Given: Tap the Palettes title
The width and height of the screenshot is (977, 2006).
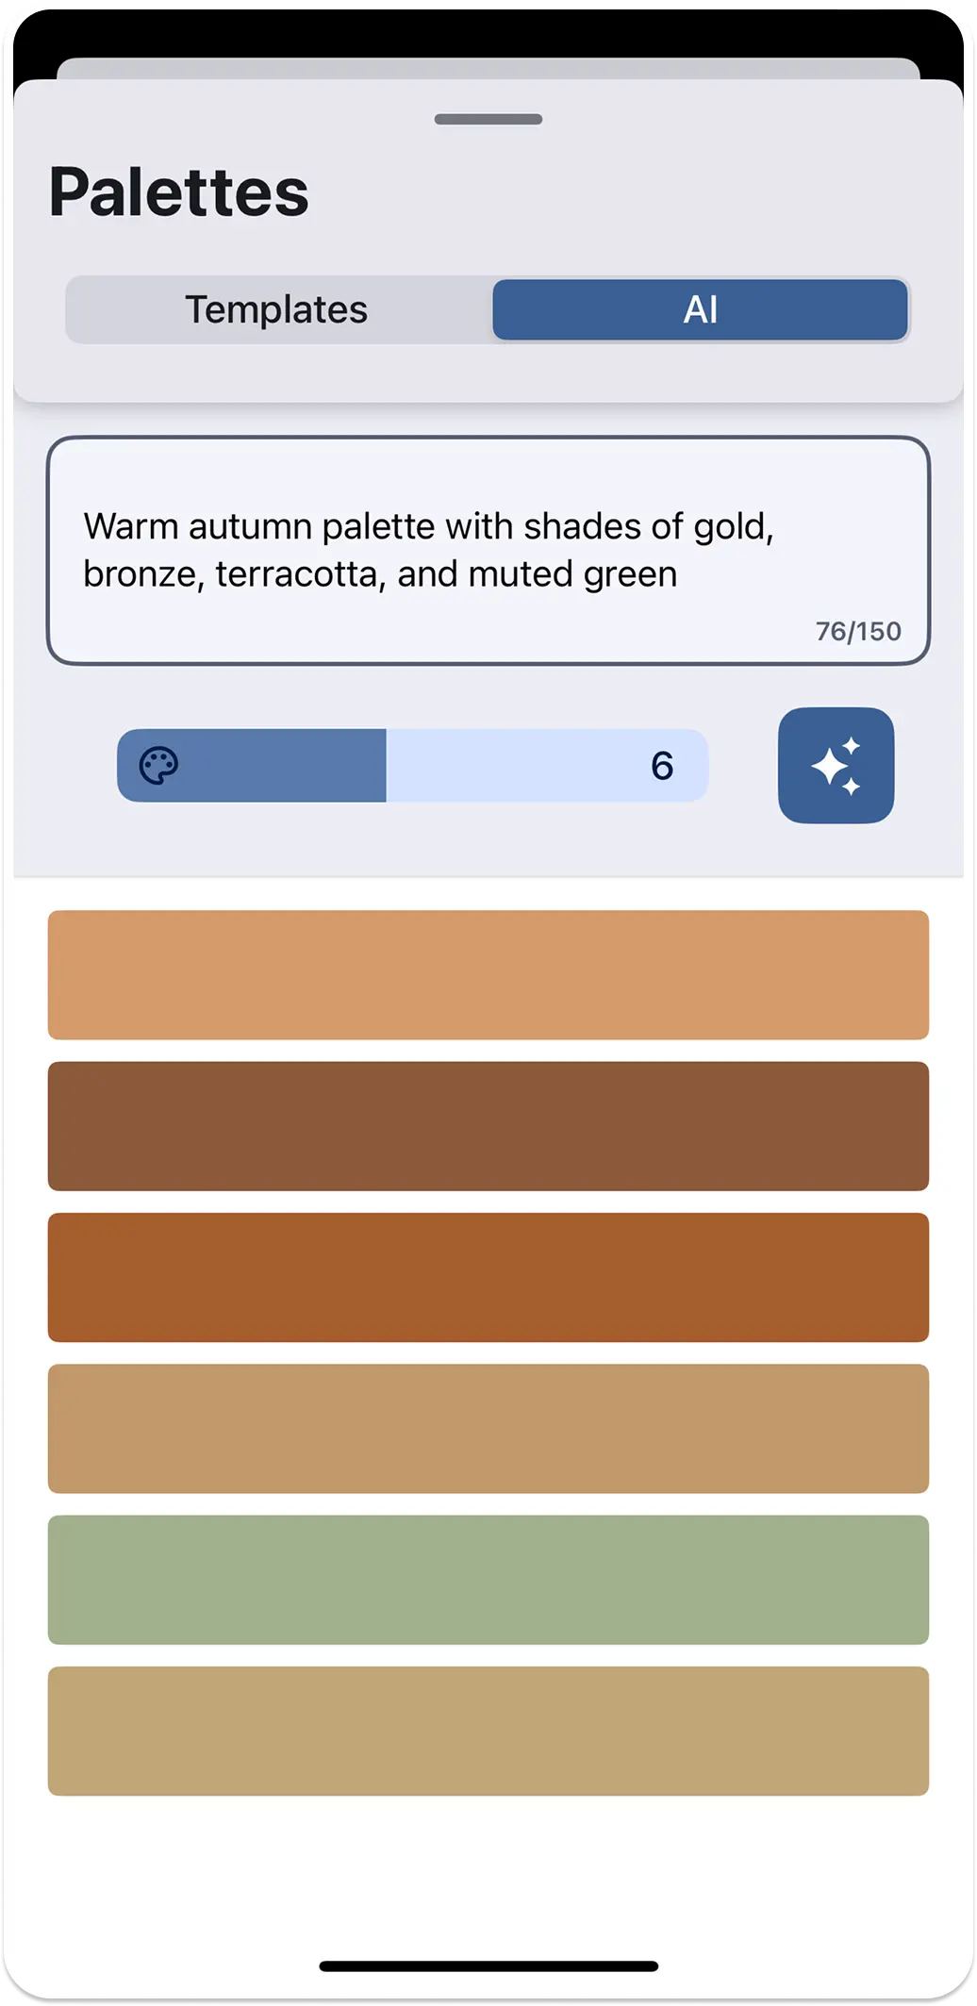Looking at the screenshot, I should (178, 191).
